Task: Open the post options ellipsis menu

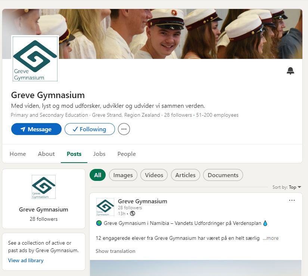Action: coord(292,200)
